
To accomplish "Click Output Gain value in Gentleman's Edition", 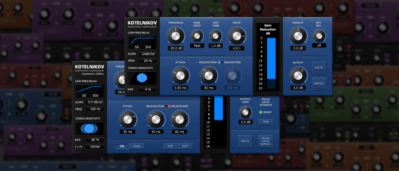I will click(x=245, y=122).
